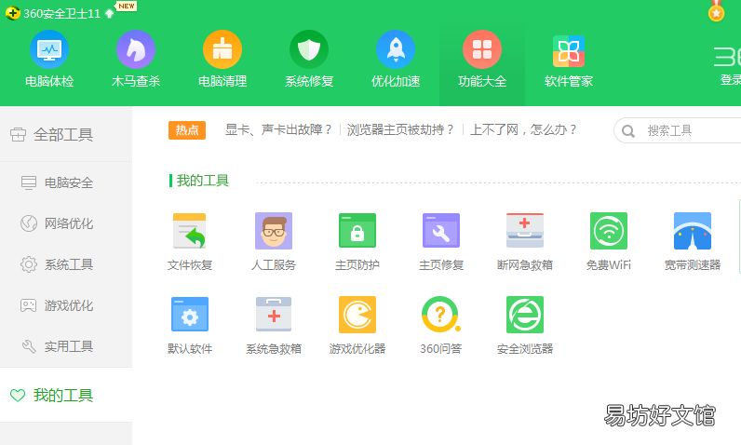
Task: Select 游戏优化 category in sidebar
Action: pos(66,305)
